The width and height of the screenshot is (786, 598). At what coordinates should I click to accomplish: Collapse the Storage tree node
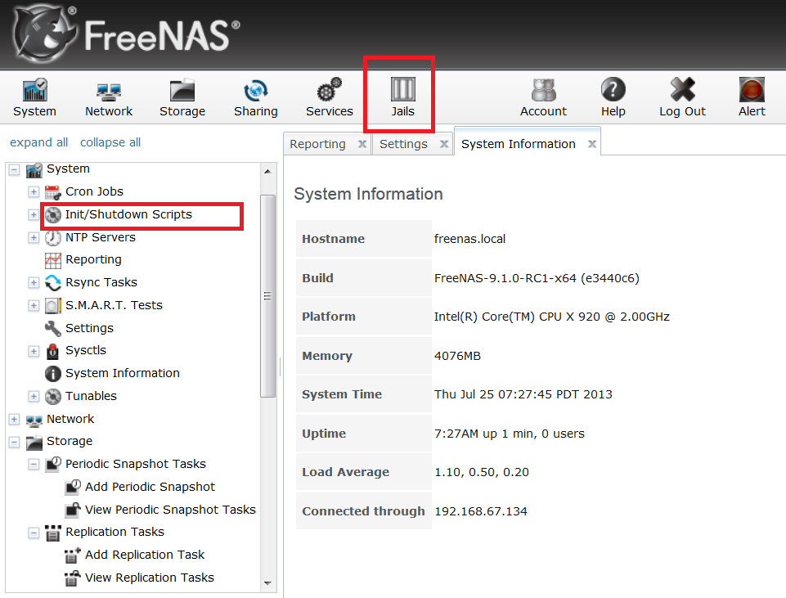(x=14, y=442)
